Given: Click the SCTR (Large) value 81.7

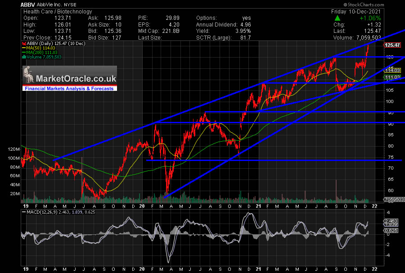Looking at the screenshot, I should (245, 38).
